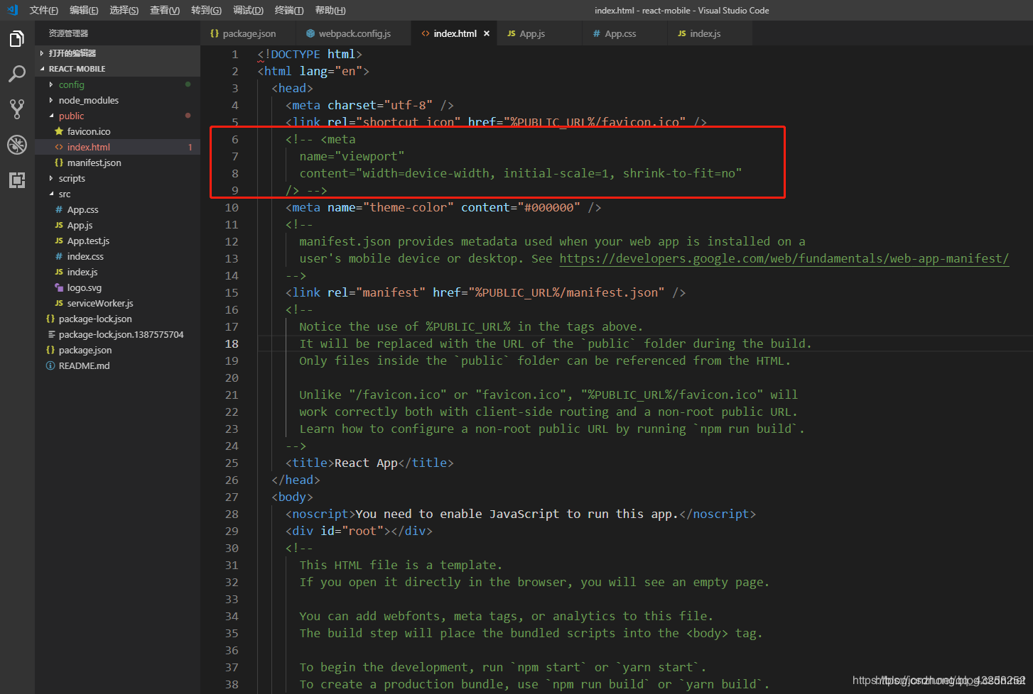
Task: Click the serviceWorker.js JS icon
Action: (59, 303)
